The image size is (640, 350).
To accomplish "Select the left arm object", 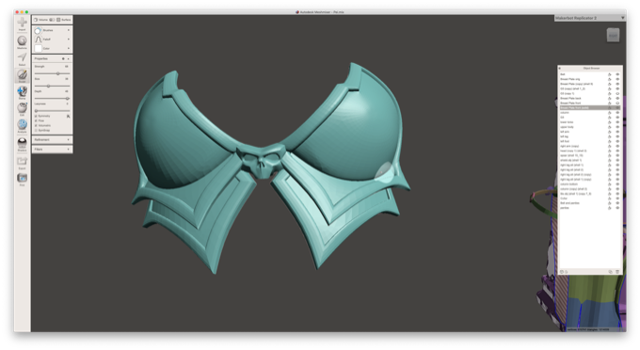I will pos(565,132).
